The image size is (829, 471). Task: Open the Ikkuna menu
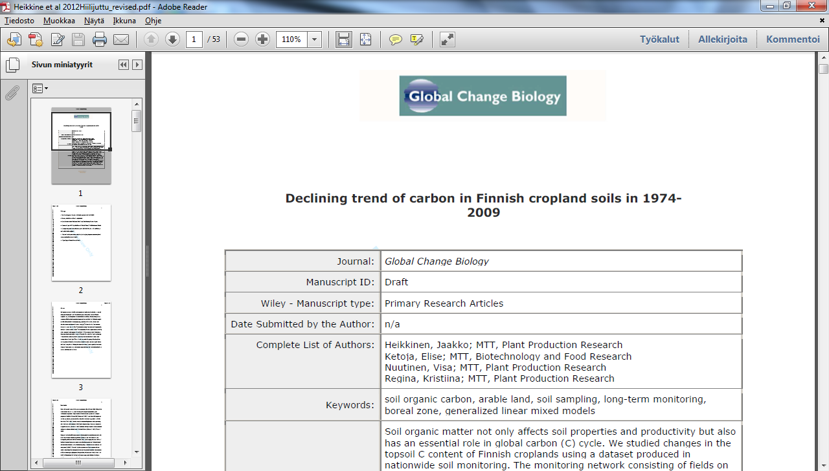124,21
